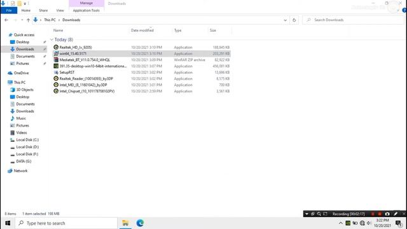Image resolution: width=407 pixels, height=229 pixels.
Task: Click This PC in address breadcrumb
Action: tap(50, 20)
